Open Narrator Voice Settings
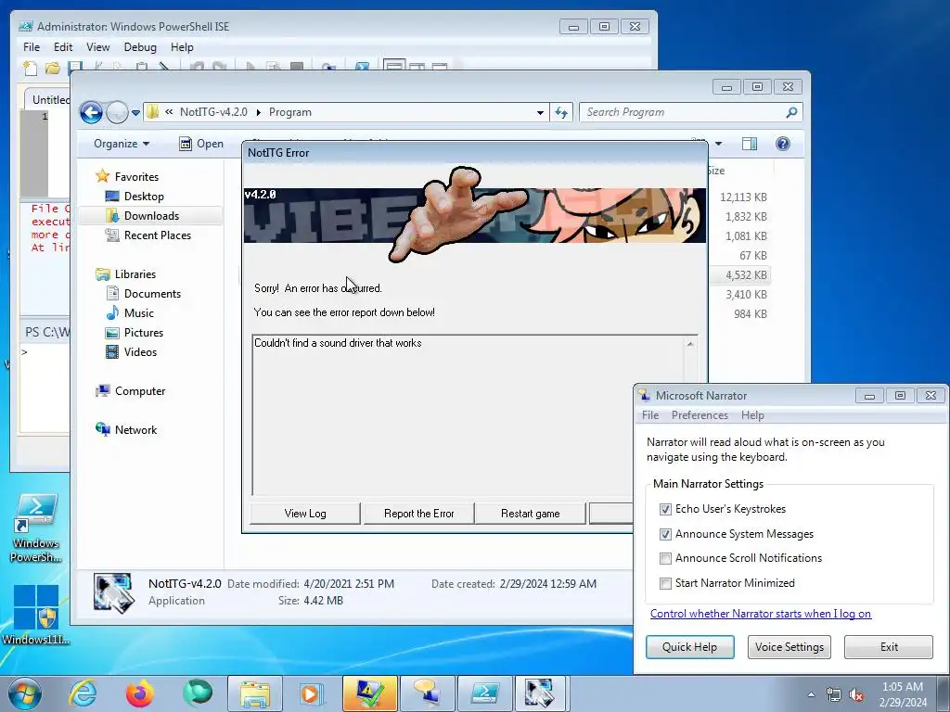950x712 pixels. click(x=790, y=646)
